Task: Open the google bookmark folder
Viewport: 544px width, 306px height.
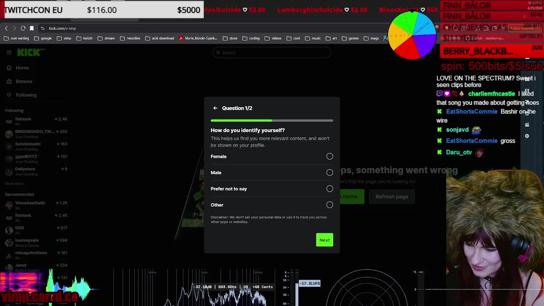Action: [x=43, y=38]
